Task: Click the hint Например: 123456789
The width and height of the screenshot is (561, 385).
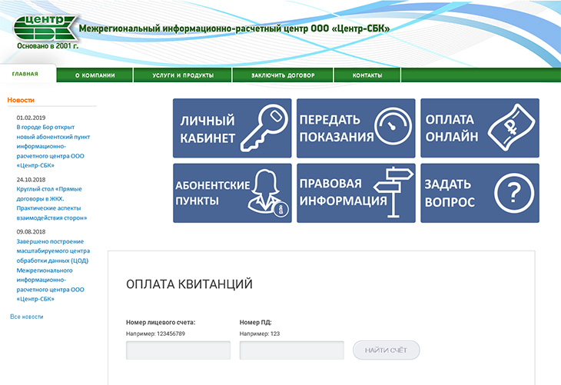Action: click(155, 334)
